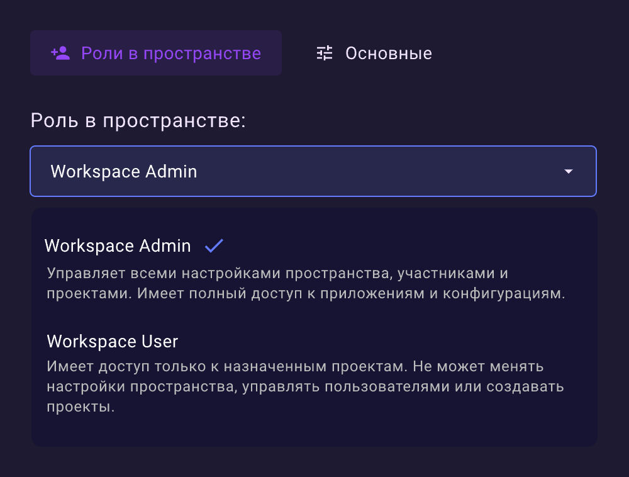Image resolution: width=629 pixels, height=477 pixels.
Task: Click the add-person icon in the roles tab
Action: 60,53
